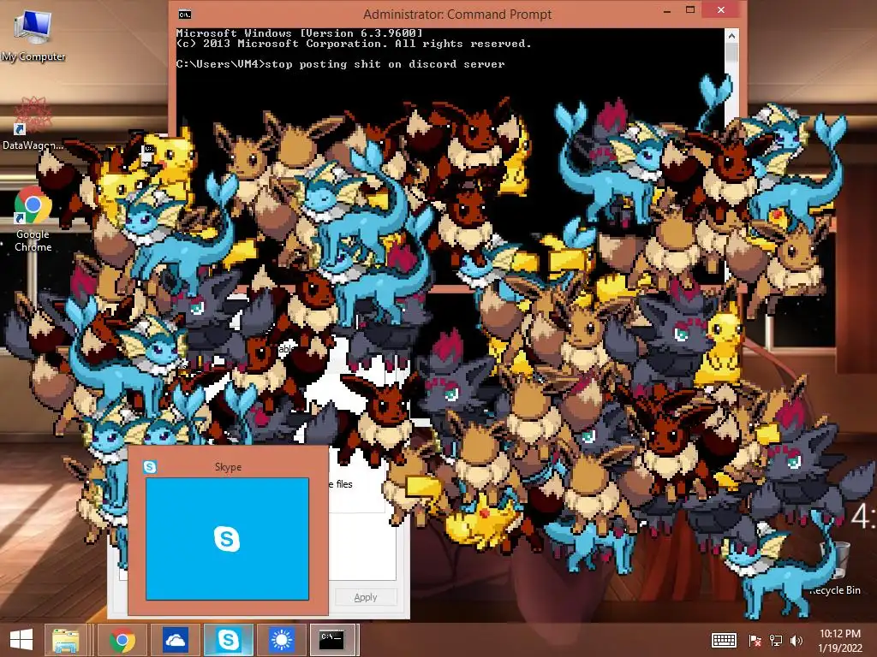Open the network tray icon
Viewport: 877px width, 657px height.
[x=776, y=640]
